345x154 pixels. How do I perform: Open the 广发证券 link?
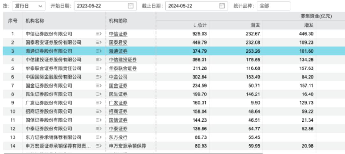pyautogui.click(x=118, y=103)
